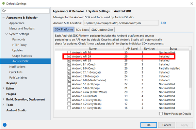Click the search magnifier icon

tap(4, 11)
